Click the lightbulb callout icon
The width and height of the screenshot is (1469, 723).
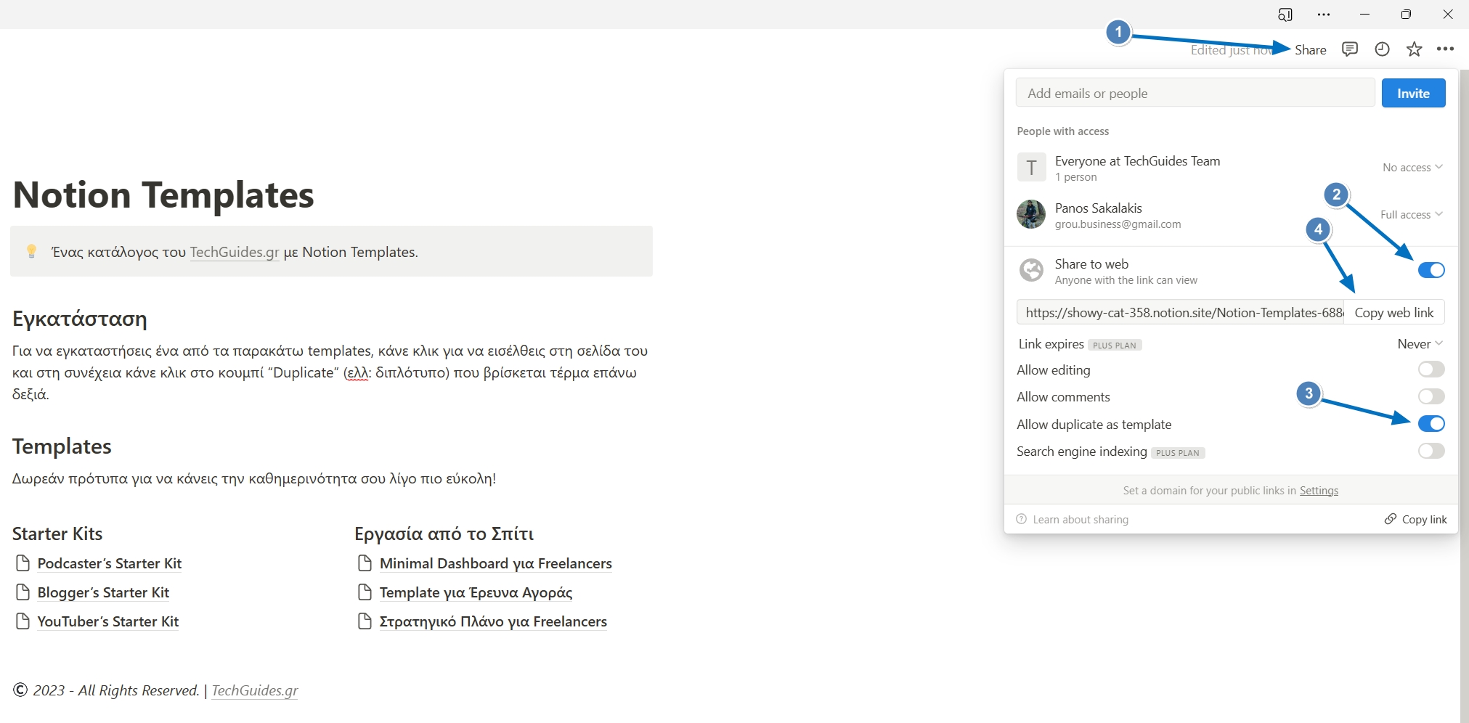[31, 251]
